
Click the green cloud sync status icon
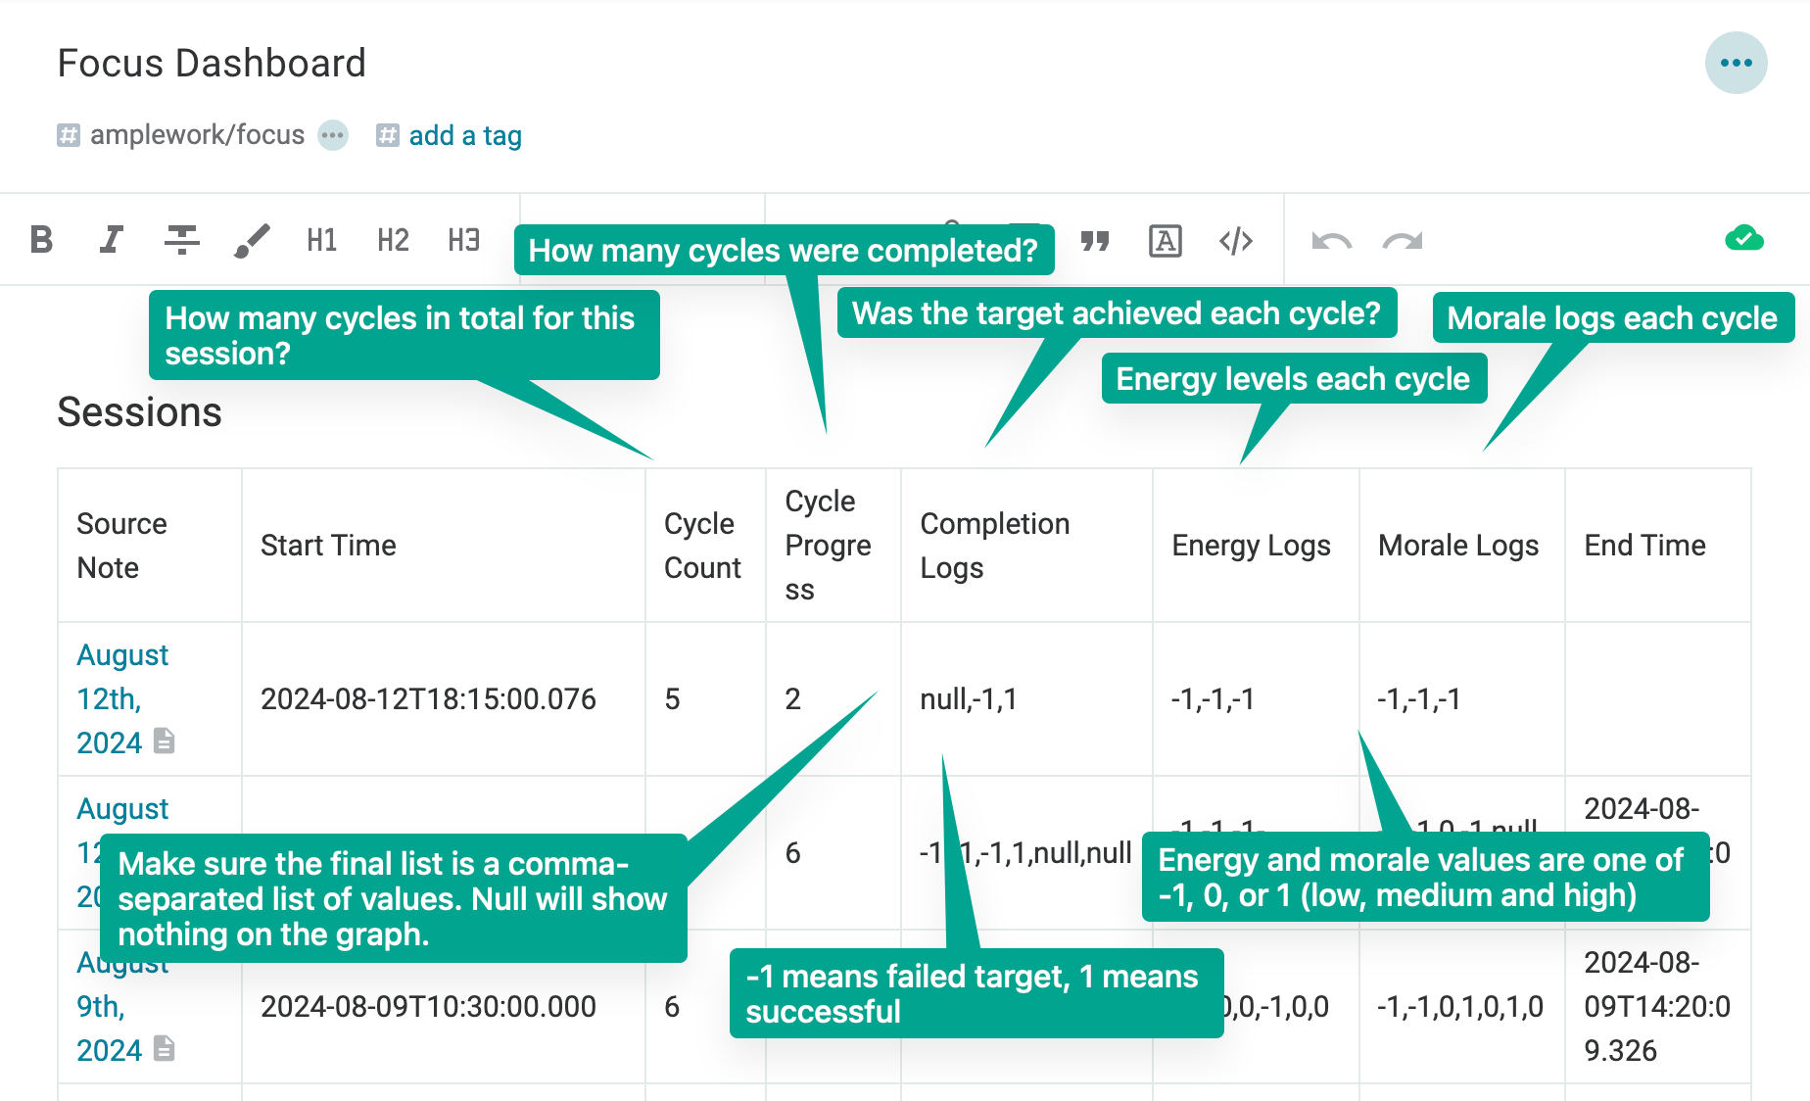coord(1743,239)
